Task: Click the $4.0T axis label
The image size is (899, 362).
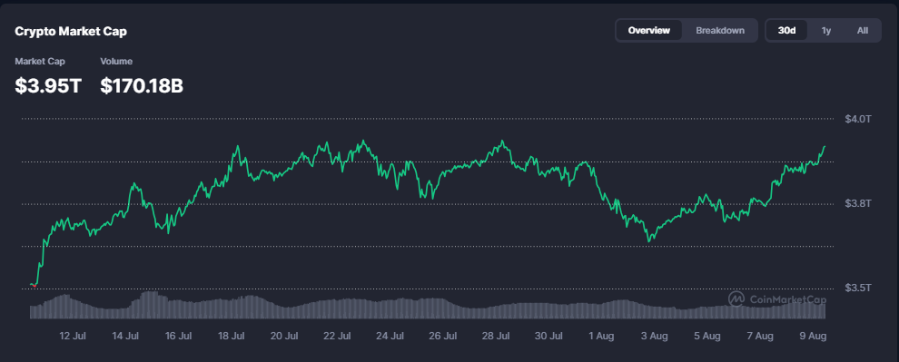Action: 858,119
